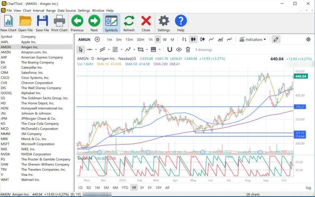Click the SMA 200 indicator legend
The image size is (315, 197).
166,64
